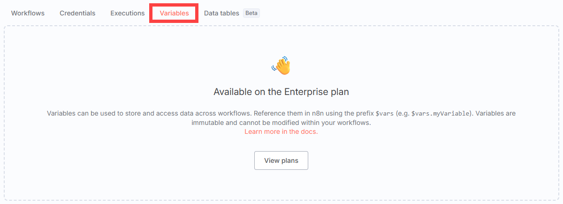Open the Workflows tab
This screenshot has width=563, height=204.
(28, 13)
